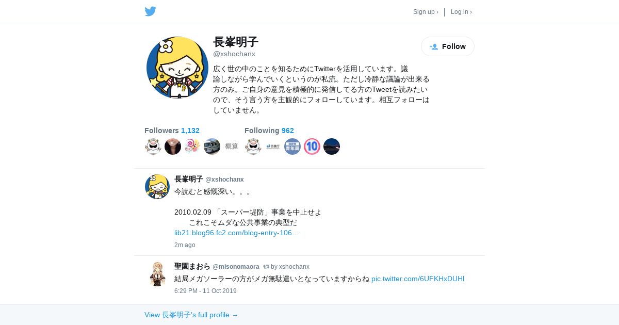Open the pic.twitter.com/6UFKHxDUHl image link
Viewport: 619px width, 325px height.
(x=418, y=279)
